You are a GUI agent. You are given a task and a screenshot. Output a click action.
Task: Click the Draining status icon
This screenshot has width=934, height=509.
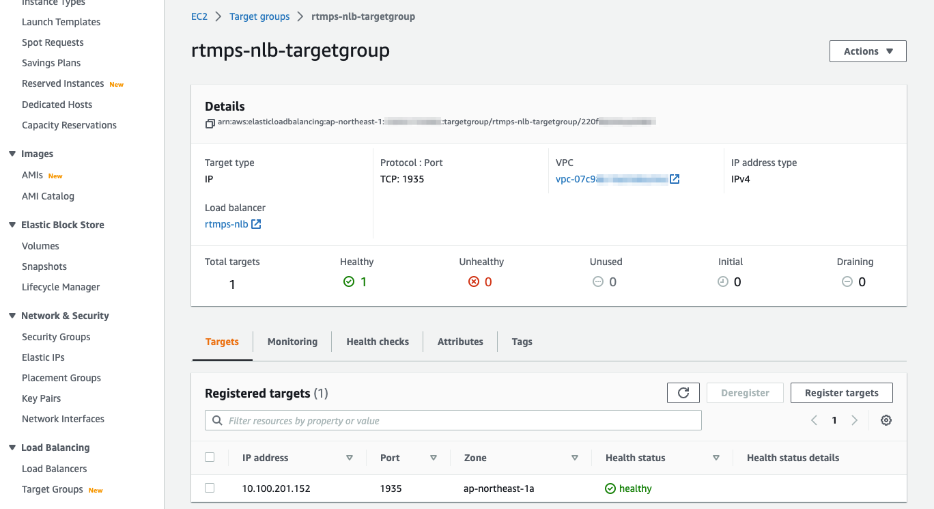(847, 281)
